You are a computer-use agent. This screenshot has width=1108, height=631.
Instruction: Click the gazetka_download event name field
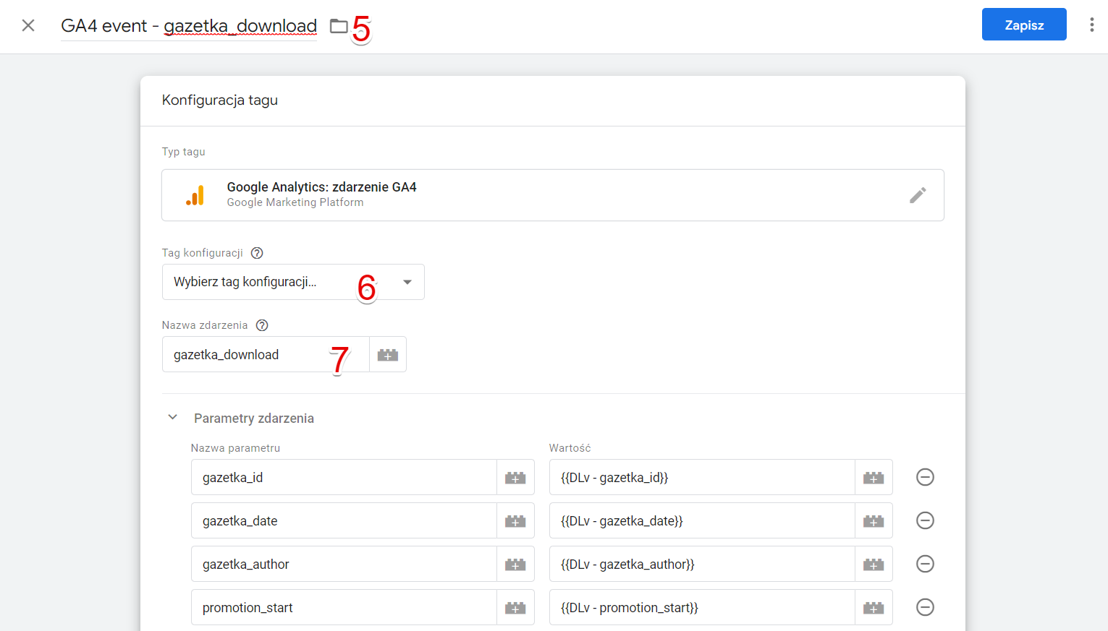[266, 354]
